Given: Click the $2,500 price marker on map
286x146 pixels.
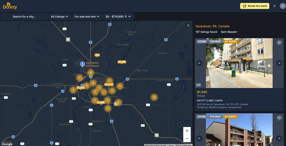Looking at the screenshot, I should coord(122,62).
